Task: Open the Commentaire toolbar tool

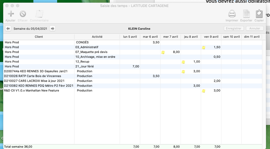Action: coord(39,14)
